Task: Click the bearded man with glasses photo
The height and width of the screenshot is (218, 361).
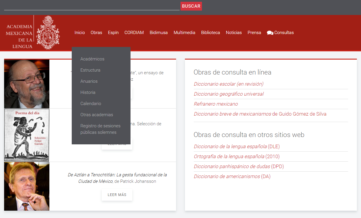Action: [x=27, y=84]
